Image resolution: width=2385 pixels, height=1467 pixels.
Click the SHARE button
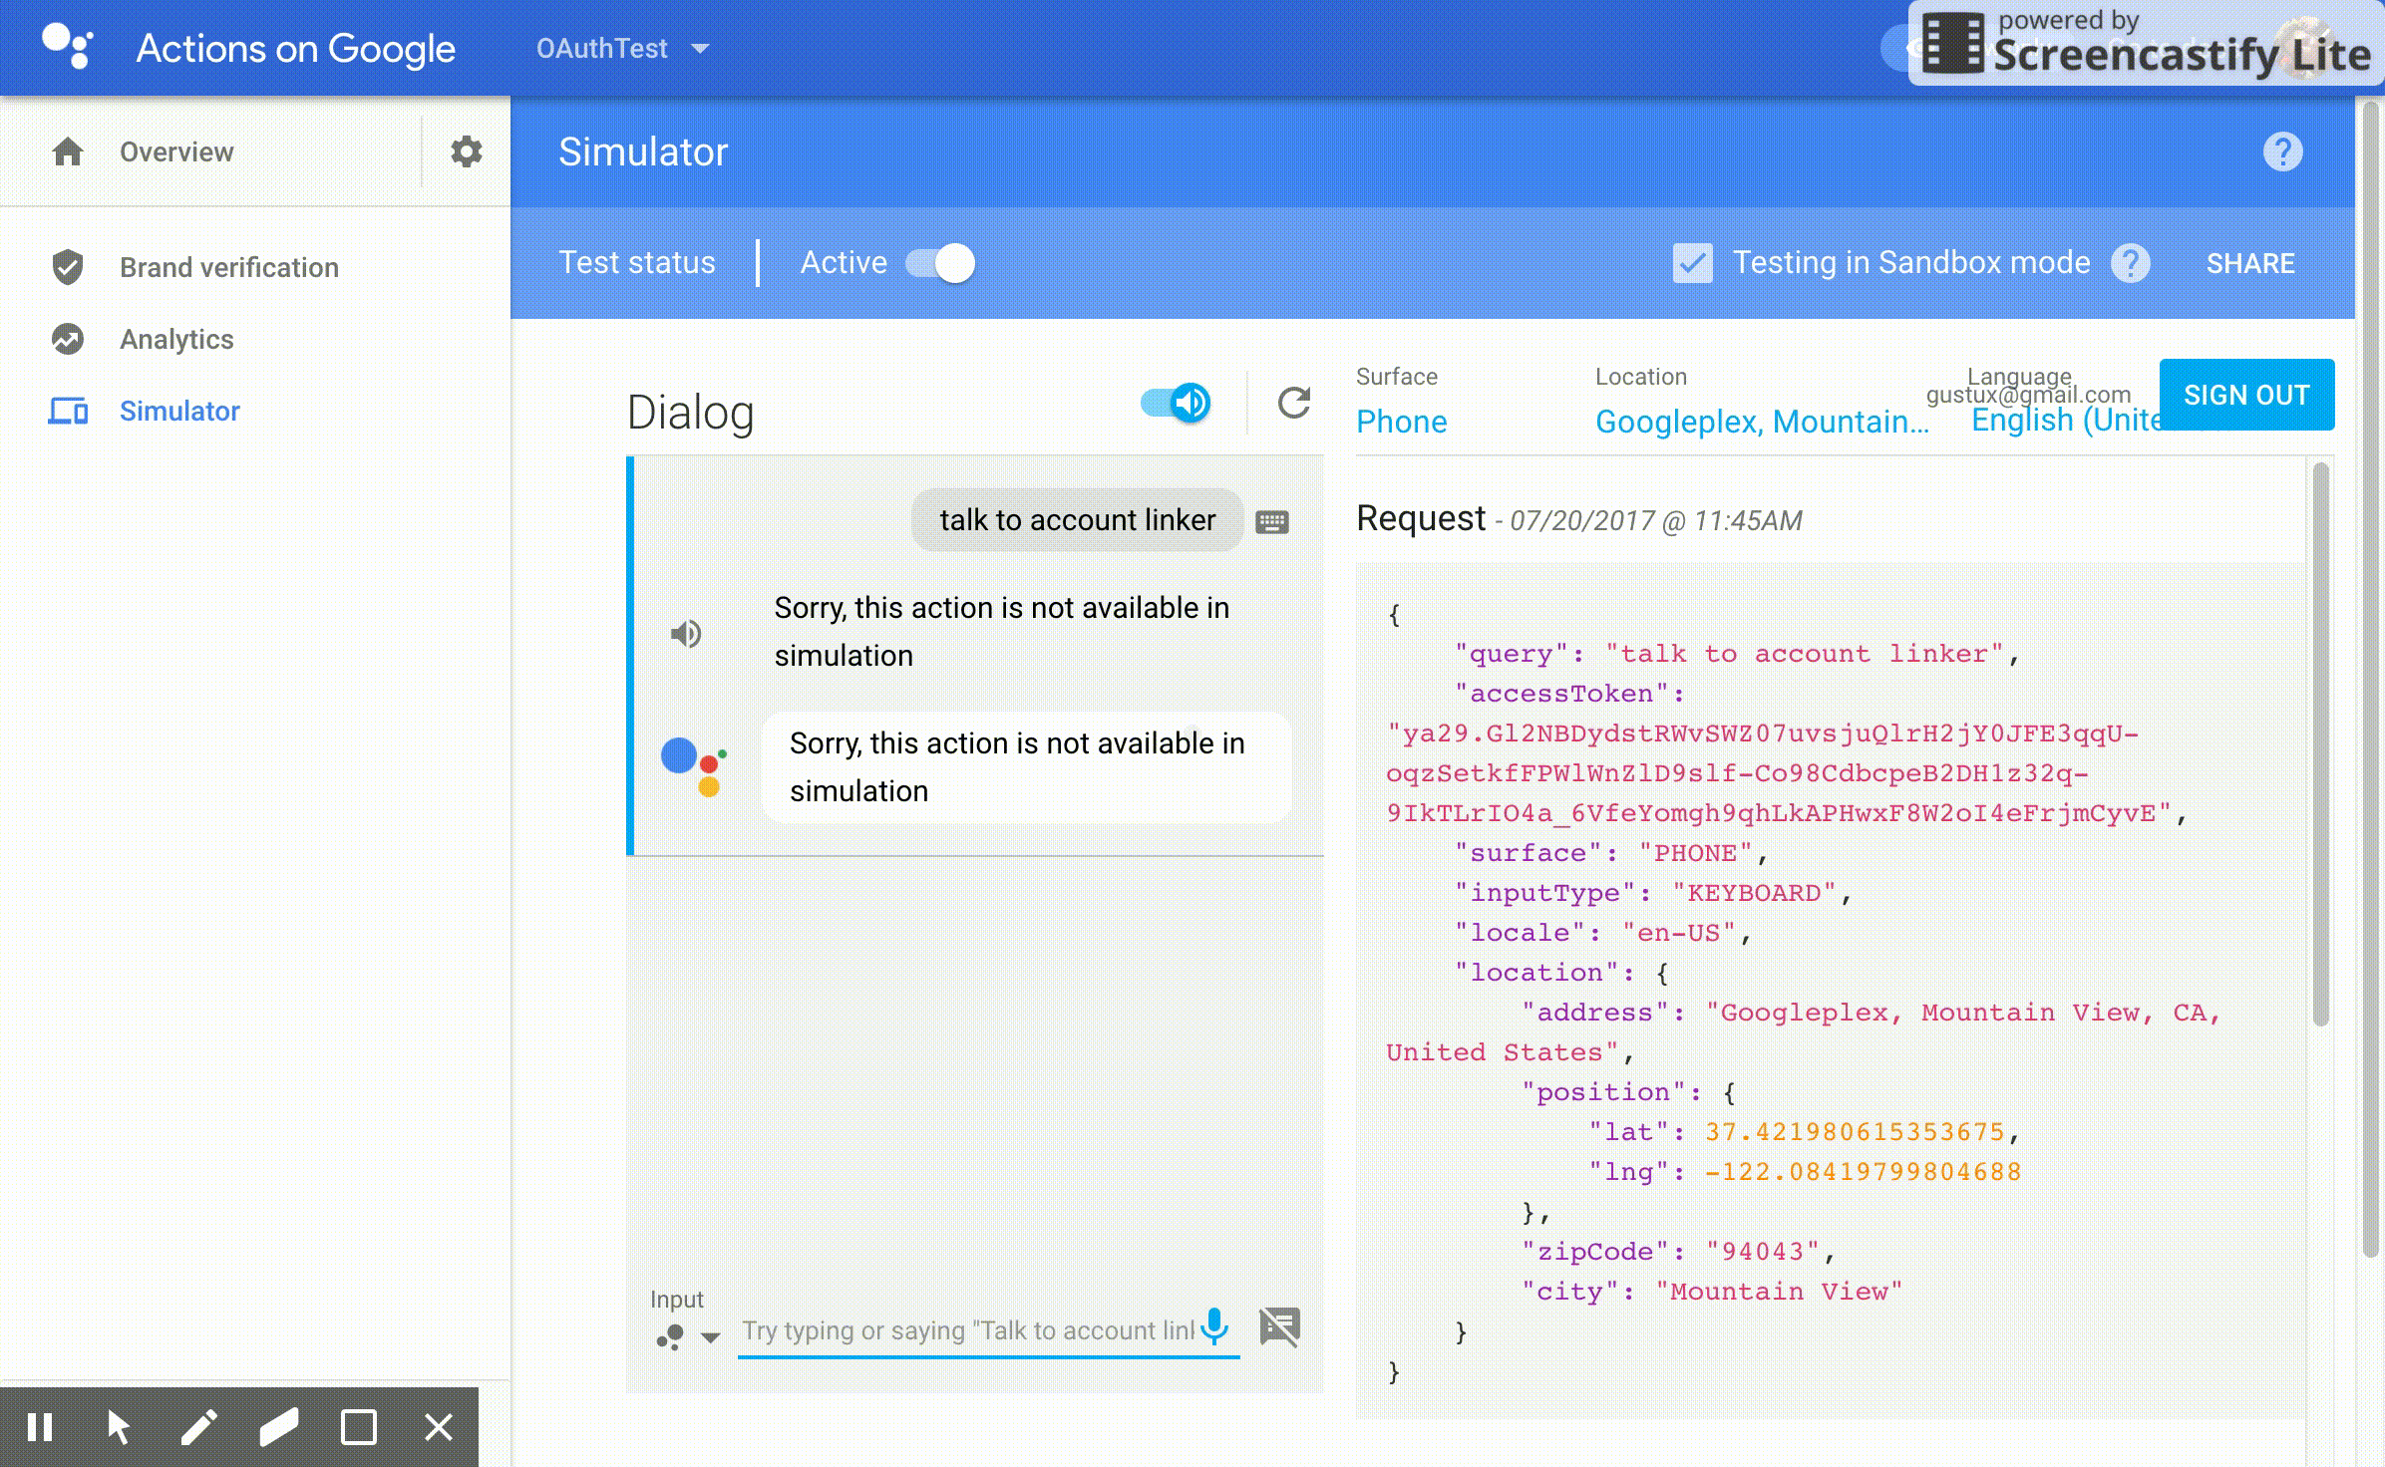coord(2250,263)
